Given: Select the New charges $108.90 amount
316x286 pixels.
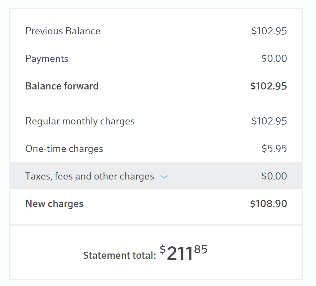Looking at the screenshot, I should coord(268,204).
